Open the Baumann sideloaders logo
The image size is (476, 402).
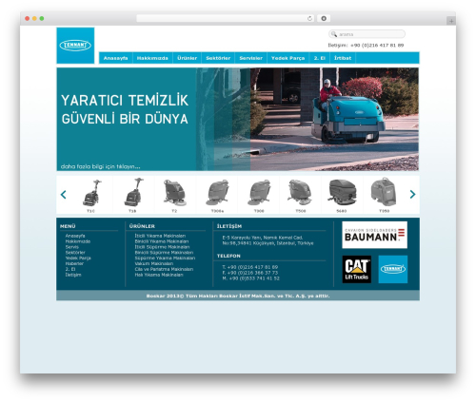pyautogui.click(x=374, y=235)
